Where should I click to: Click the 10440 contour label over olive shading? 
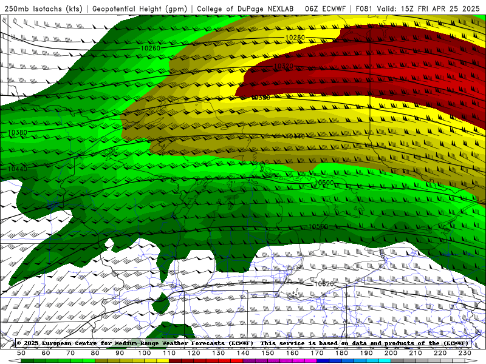click(x=295, y=136)
